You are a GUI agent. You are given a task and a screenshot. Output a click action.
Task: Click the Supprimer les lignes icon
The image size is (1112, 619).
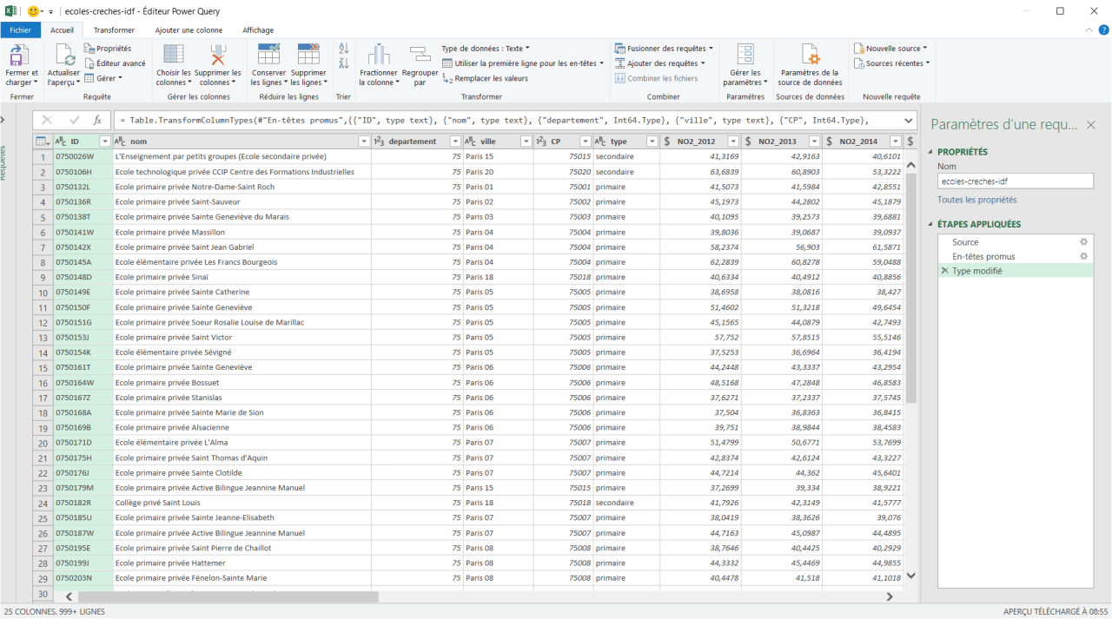[x=308, y=55]
